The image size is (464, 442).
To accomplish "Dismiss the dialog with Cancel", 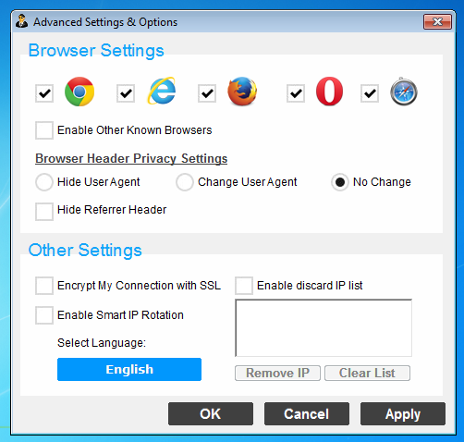I will click(307, 414).
